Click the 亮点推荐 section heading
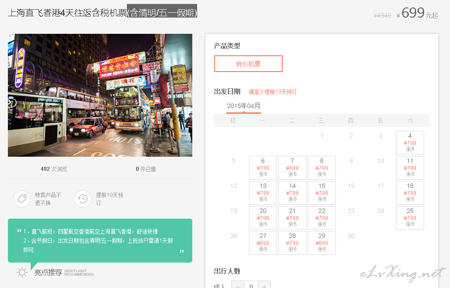The width and height of the screenshot is (450, 288). (48, 273)
